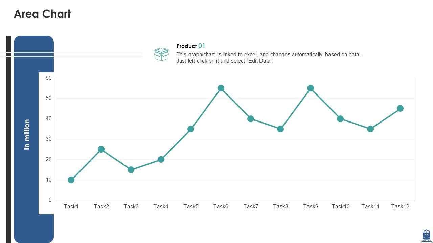The width and height of the screenshot is (433, 243).
Task: Select the Task12 data point marker
Action: click(400, 108)
